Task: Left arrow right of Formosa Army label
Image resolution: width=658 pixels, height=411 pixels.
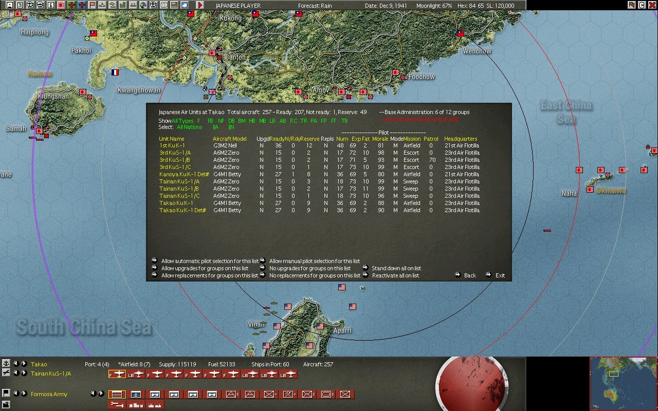Action: pyautogui.click(x=93, y=394)
